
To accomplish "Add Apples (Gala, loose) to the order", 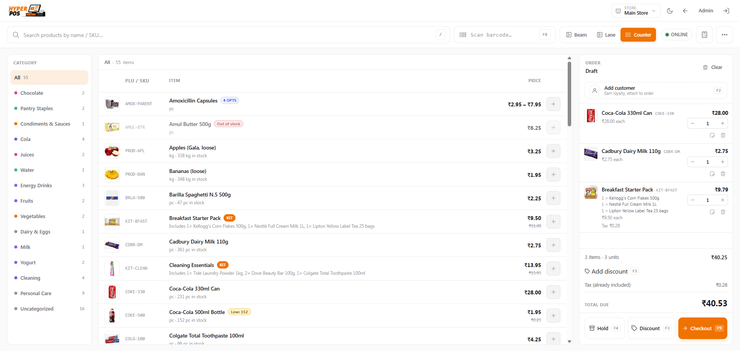I will (x=553, y=151).
